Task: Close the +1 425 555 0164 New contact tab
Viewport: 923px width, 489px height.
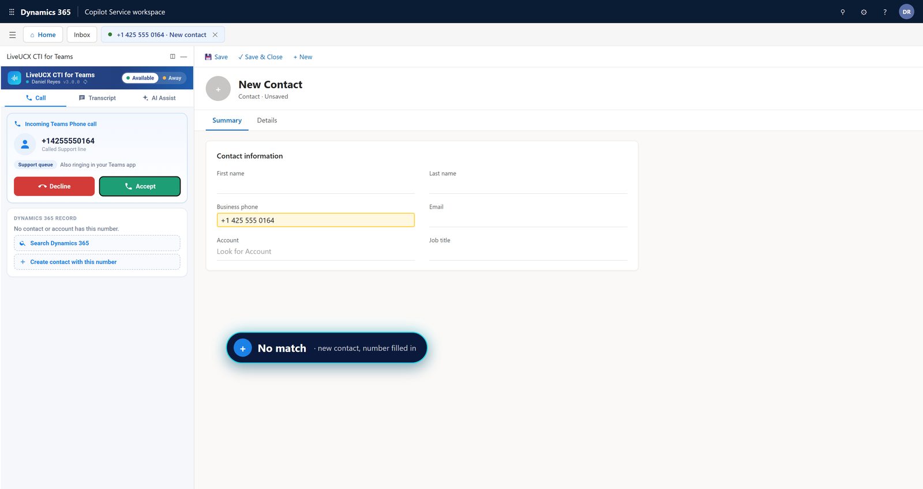Action: tap(215, 35)
